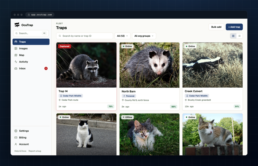Screen dimensions: 258x166
Task: Click the 91% battery badge
Action: (x=237, y=106)
